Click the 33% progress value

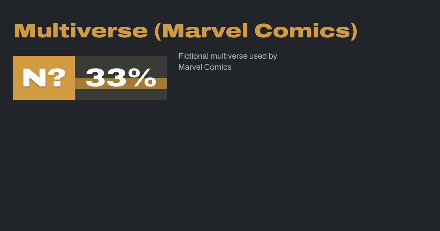click(121, 78)
